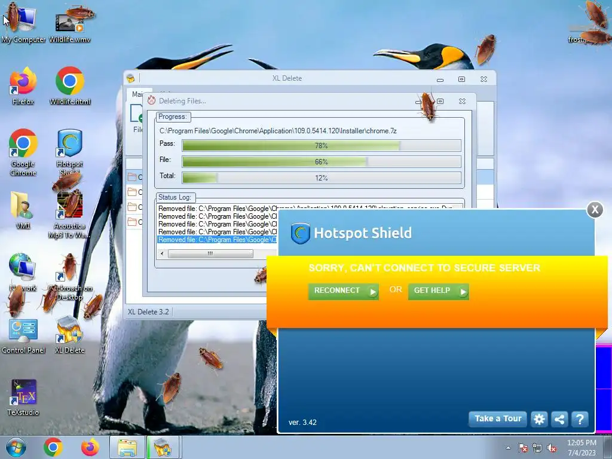The height and width of the screenshot is (459, 612).
Task: Launch TeXstudio from the desktop
Action: point(23,397)
